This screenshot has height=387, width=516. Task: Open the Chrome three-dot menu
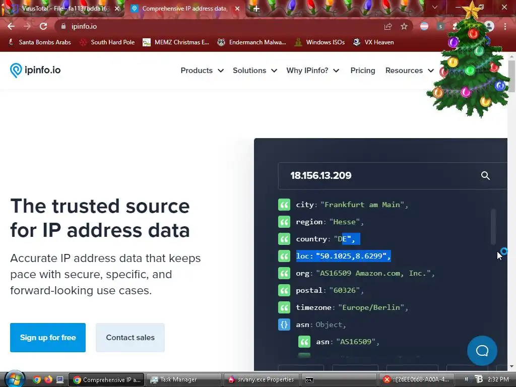[x=505, y=26]
